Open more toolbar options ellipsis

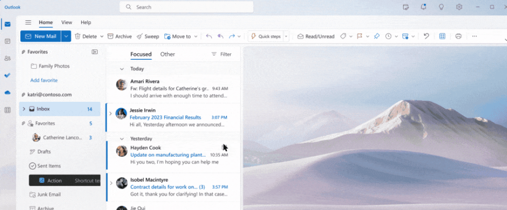pyautogui.click(x=474, y=37)
